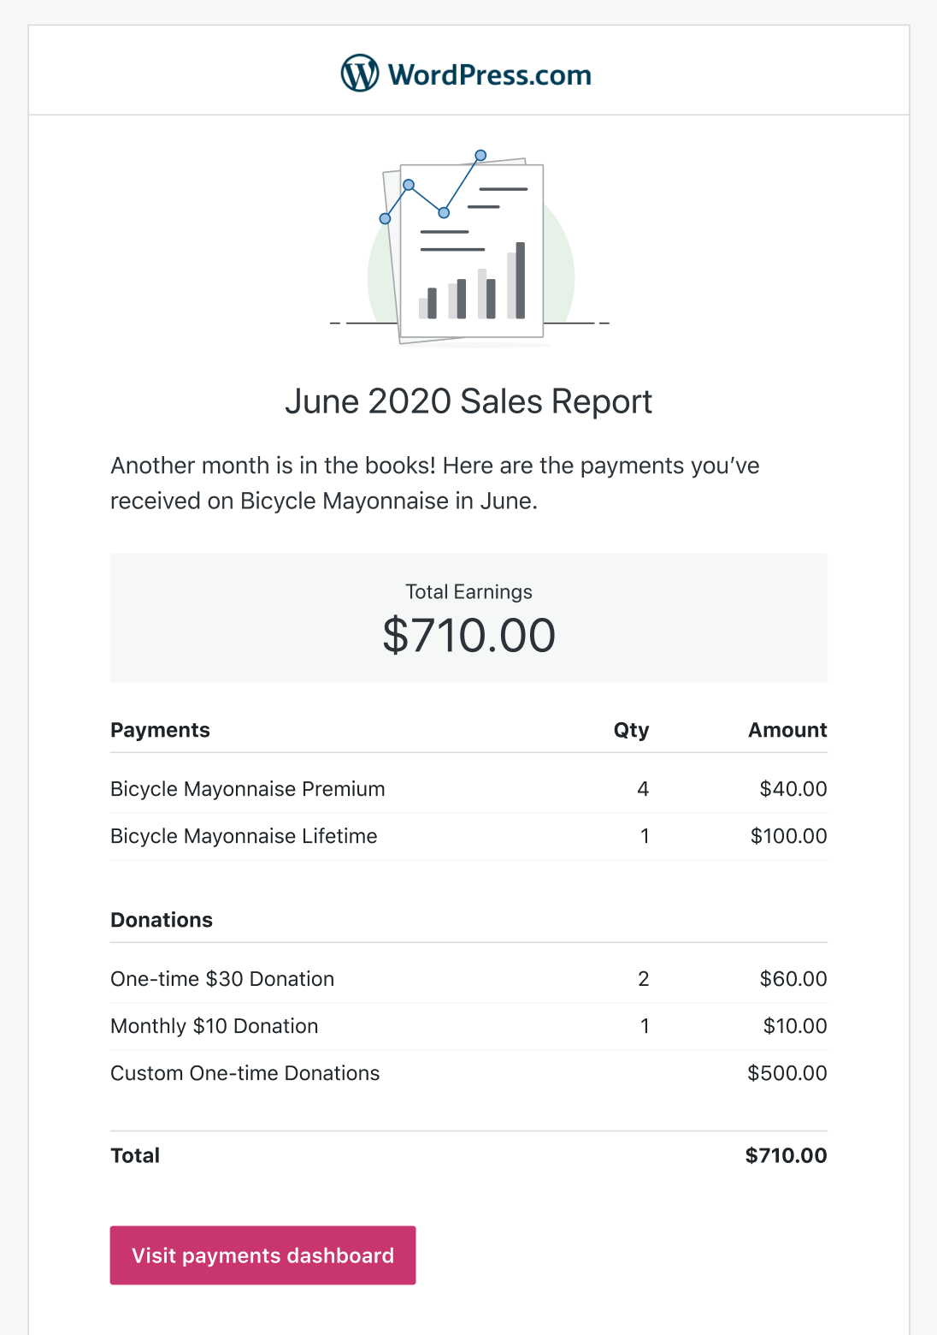Click the $10.00 amount cell
The image size is (937, 1335).
(795, 1026)
